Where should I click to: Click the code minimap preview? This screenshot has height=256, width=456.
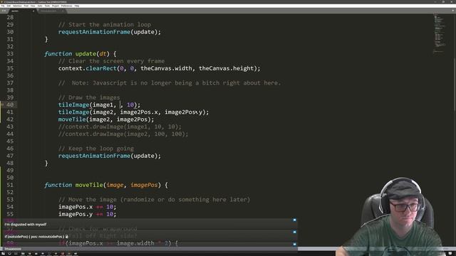point(440,33)
